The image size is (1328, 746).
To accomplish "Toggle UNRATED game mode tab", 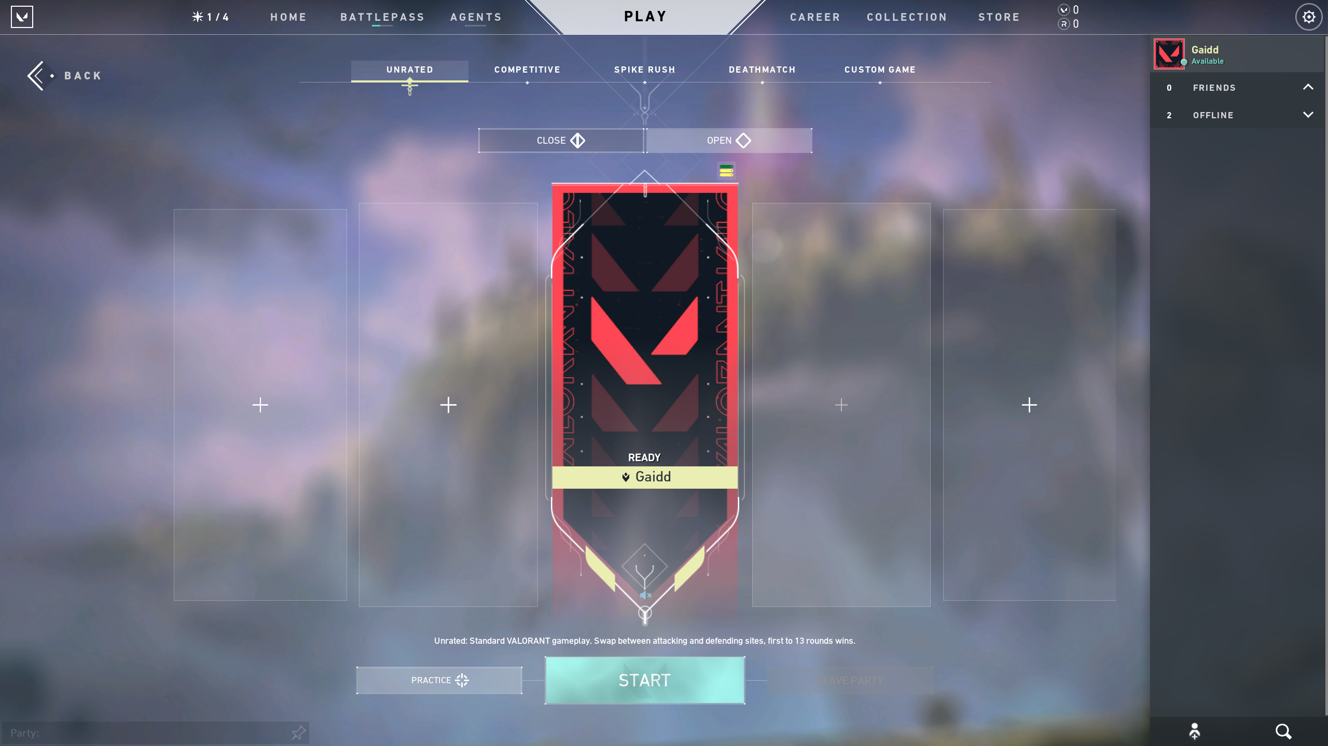I will (x=409, y=70).
